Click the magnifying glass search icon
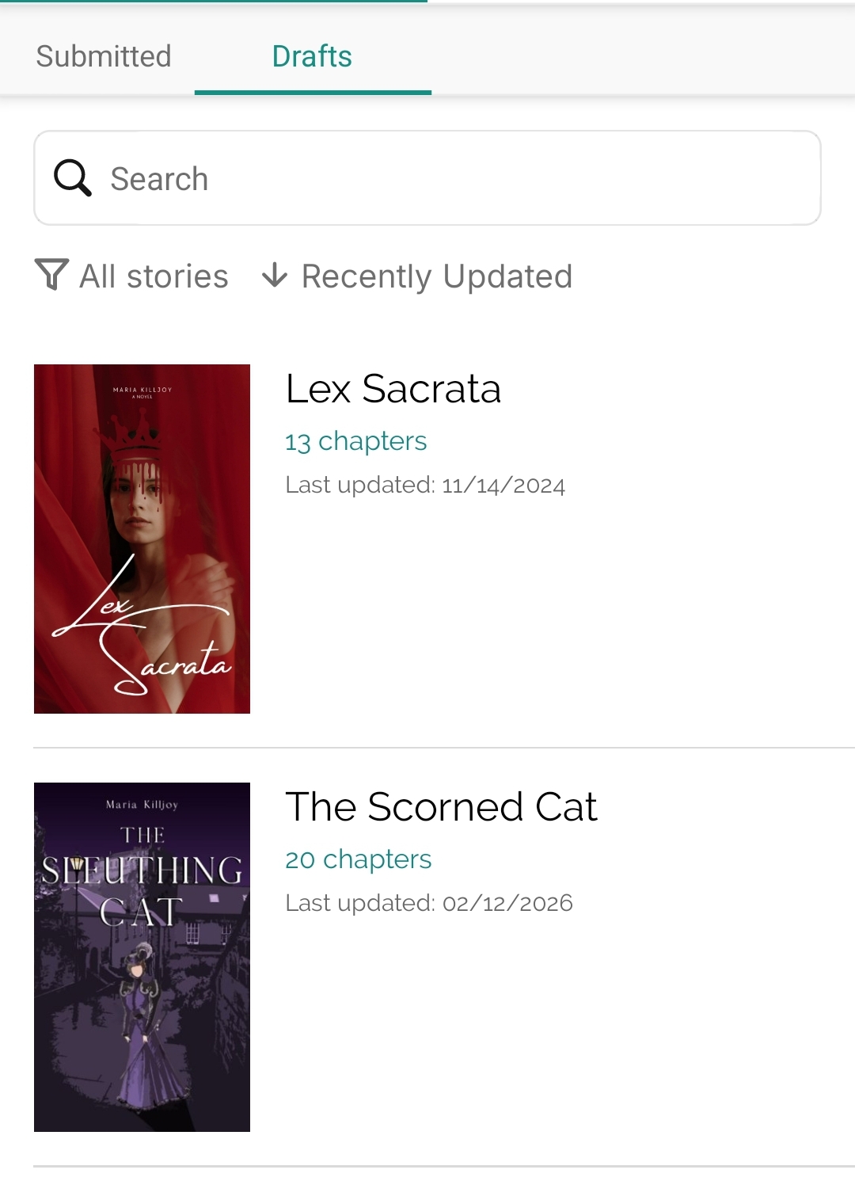This screenshot has height=1181, width=855. click(x=72, y=177)
